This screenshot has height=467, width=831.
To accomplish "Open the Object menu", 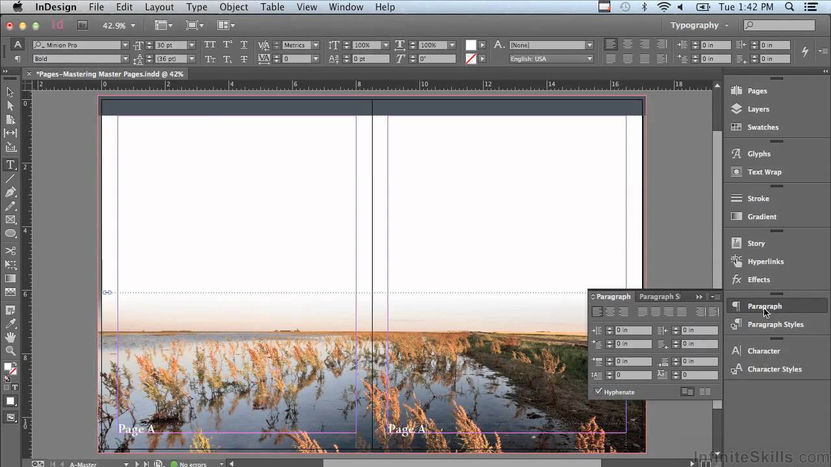I will (x=234, y=7).
